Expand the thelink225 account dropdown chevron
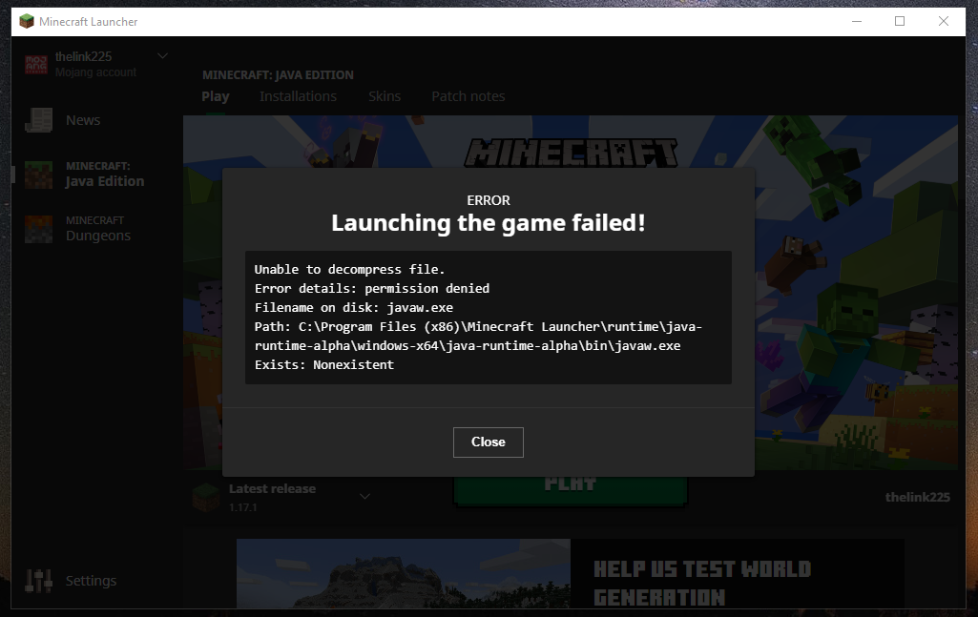This screenshot has height=617, width=978. point(163,56)
